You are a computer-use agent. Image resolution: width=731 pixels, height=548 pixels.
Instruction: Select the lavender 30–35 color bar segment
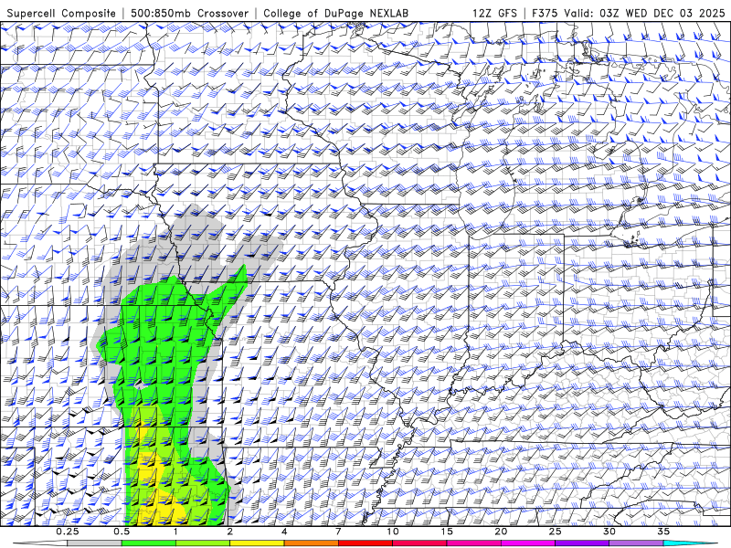(636, 543)
